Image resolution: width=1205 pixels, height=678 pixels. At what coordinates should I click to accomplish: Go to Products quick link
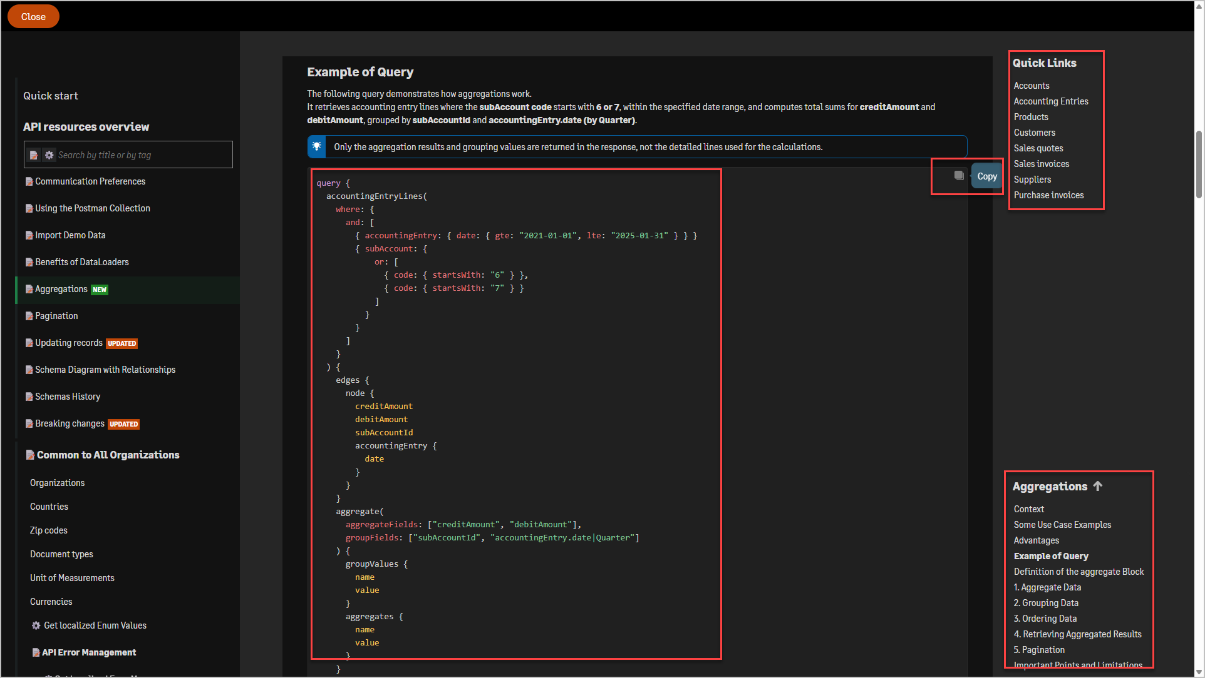(x=1031, y=117)
